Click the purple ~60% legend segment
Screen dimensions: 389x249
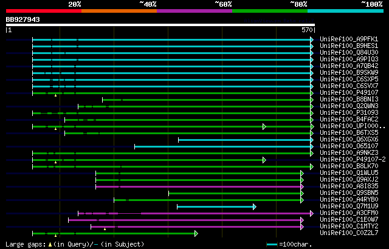194,11
